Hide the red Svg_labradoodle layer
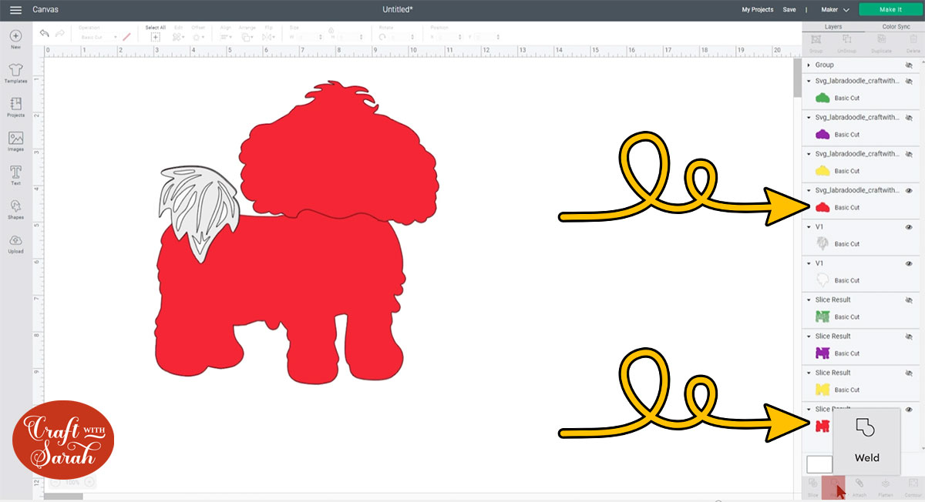The height and width of the screenshot is (502, 925). (909, 190)
